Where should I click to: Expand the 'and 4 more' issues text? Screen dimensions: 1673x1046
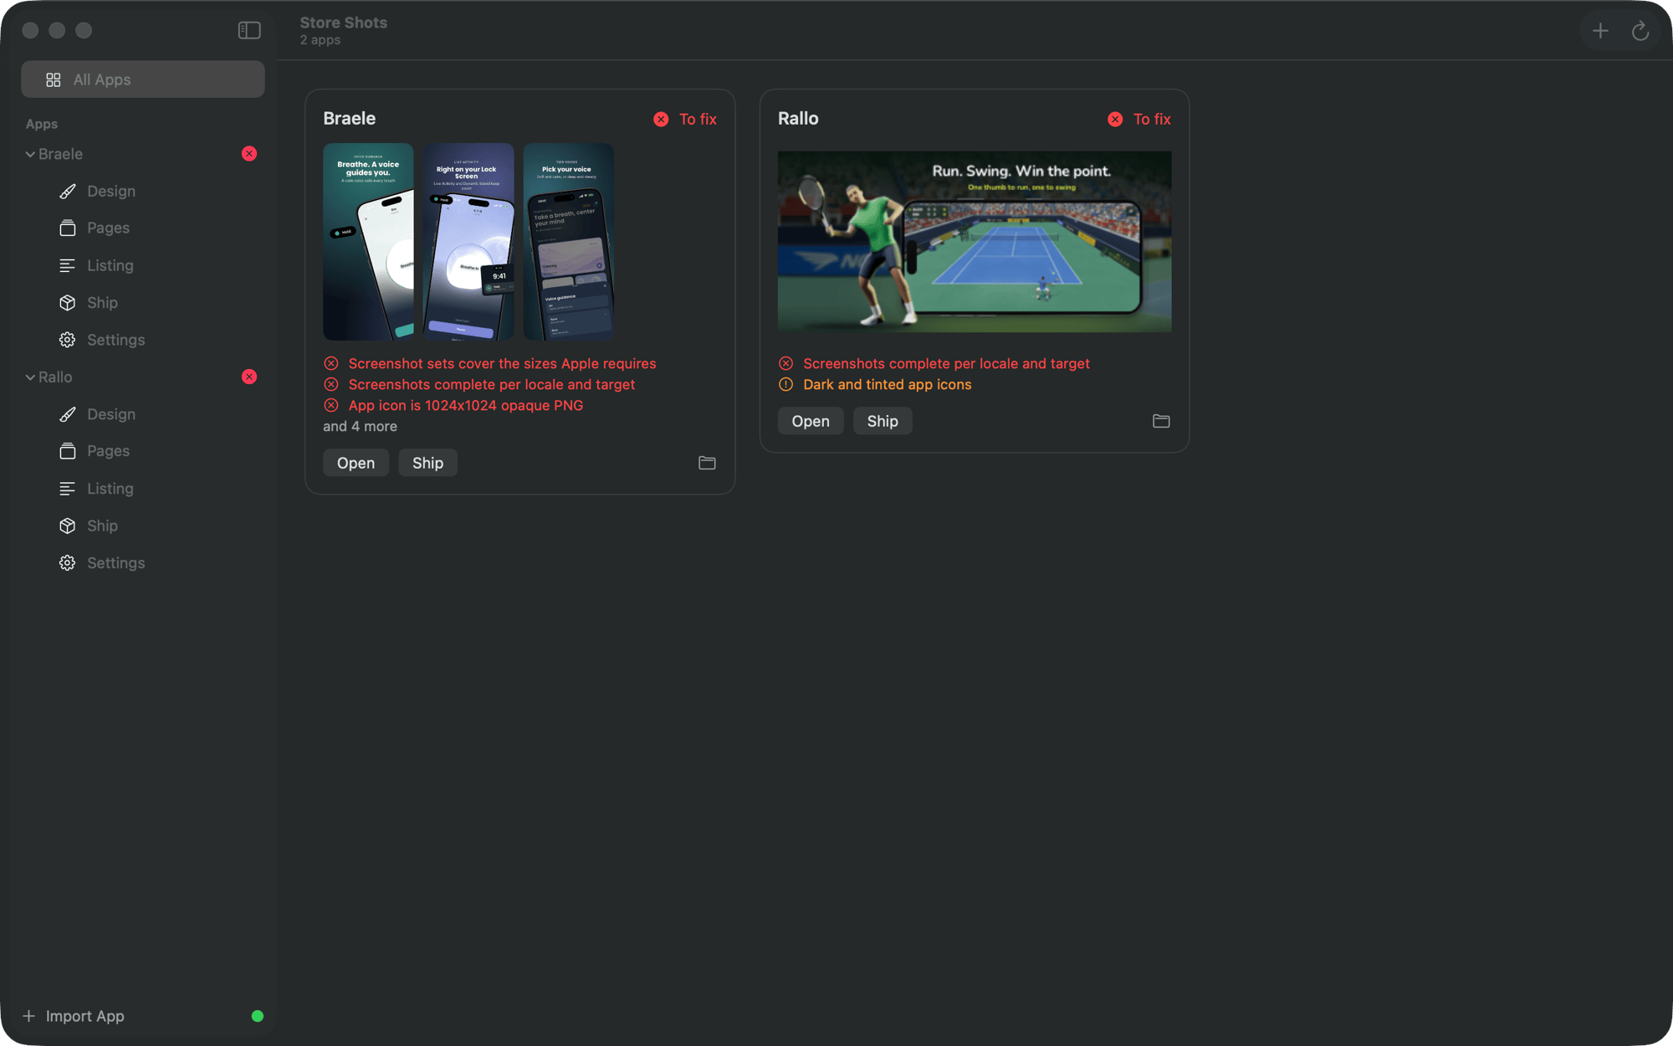tap(360, 427)
